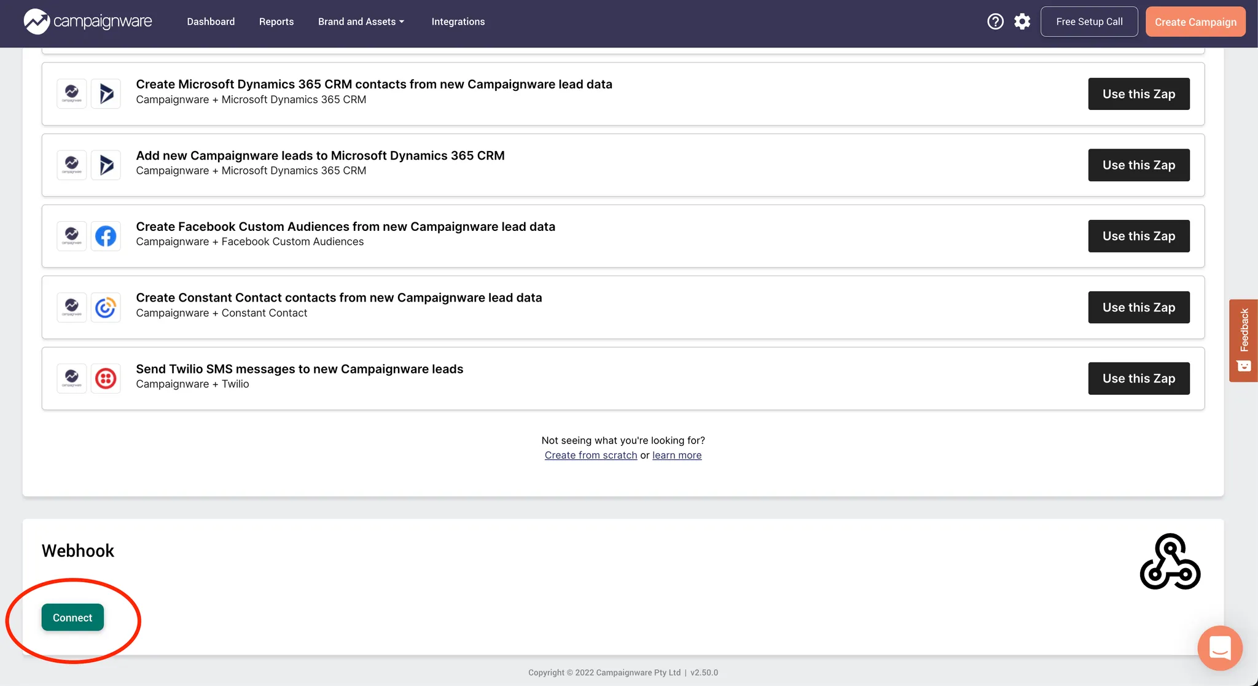Use this Zap for Add new leads to Dynamics

pyautogui.click(x=1139, y=165)
